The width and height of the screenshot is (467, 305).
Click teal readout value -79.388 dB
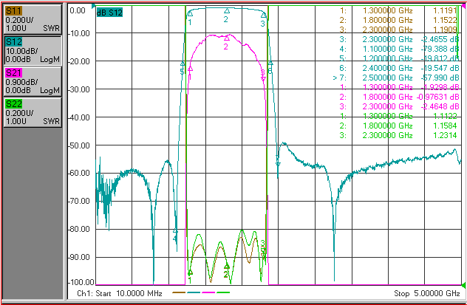[x=440, y=49]
